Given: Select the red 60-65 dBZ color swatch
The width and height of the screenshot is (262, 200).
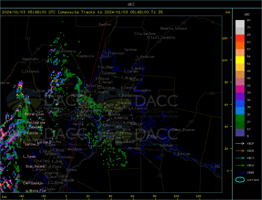Looking at the screenshot, I should (240, 38).
